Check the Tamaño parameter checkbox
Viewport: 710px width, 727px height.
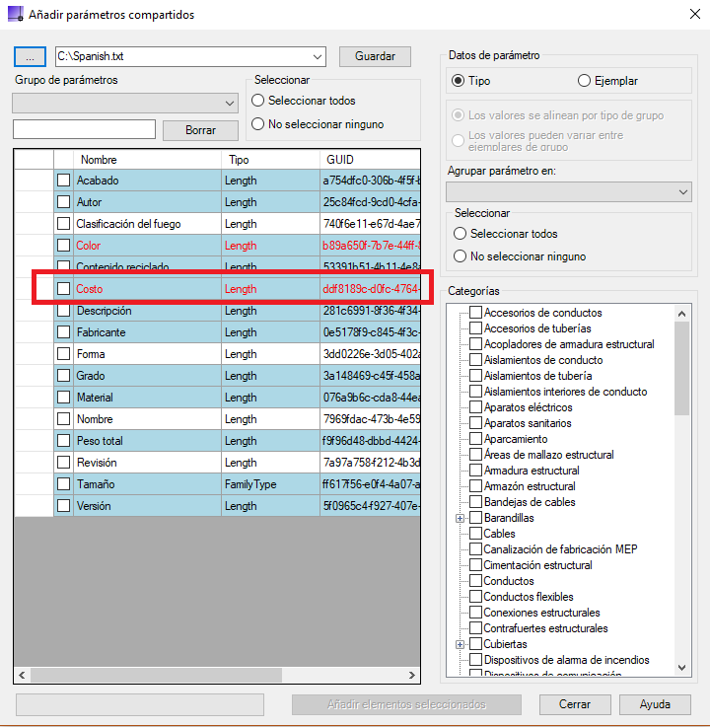click(x=63, y=484)
